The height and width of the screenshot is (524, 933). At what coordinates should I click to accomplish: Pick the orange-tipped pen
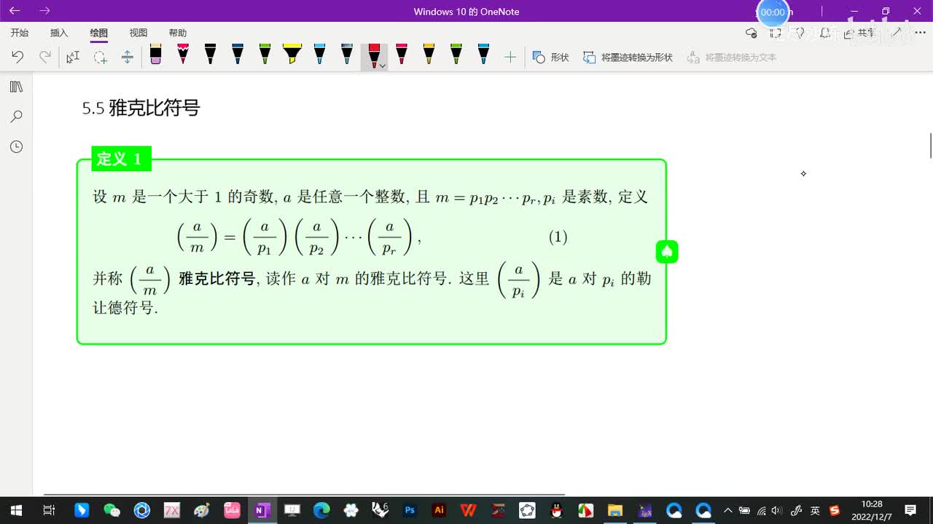429,55
